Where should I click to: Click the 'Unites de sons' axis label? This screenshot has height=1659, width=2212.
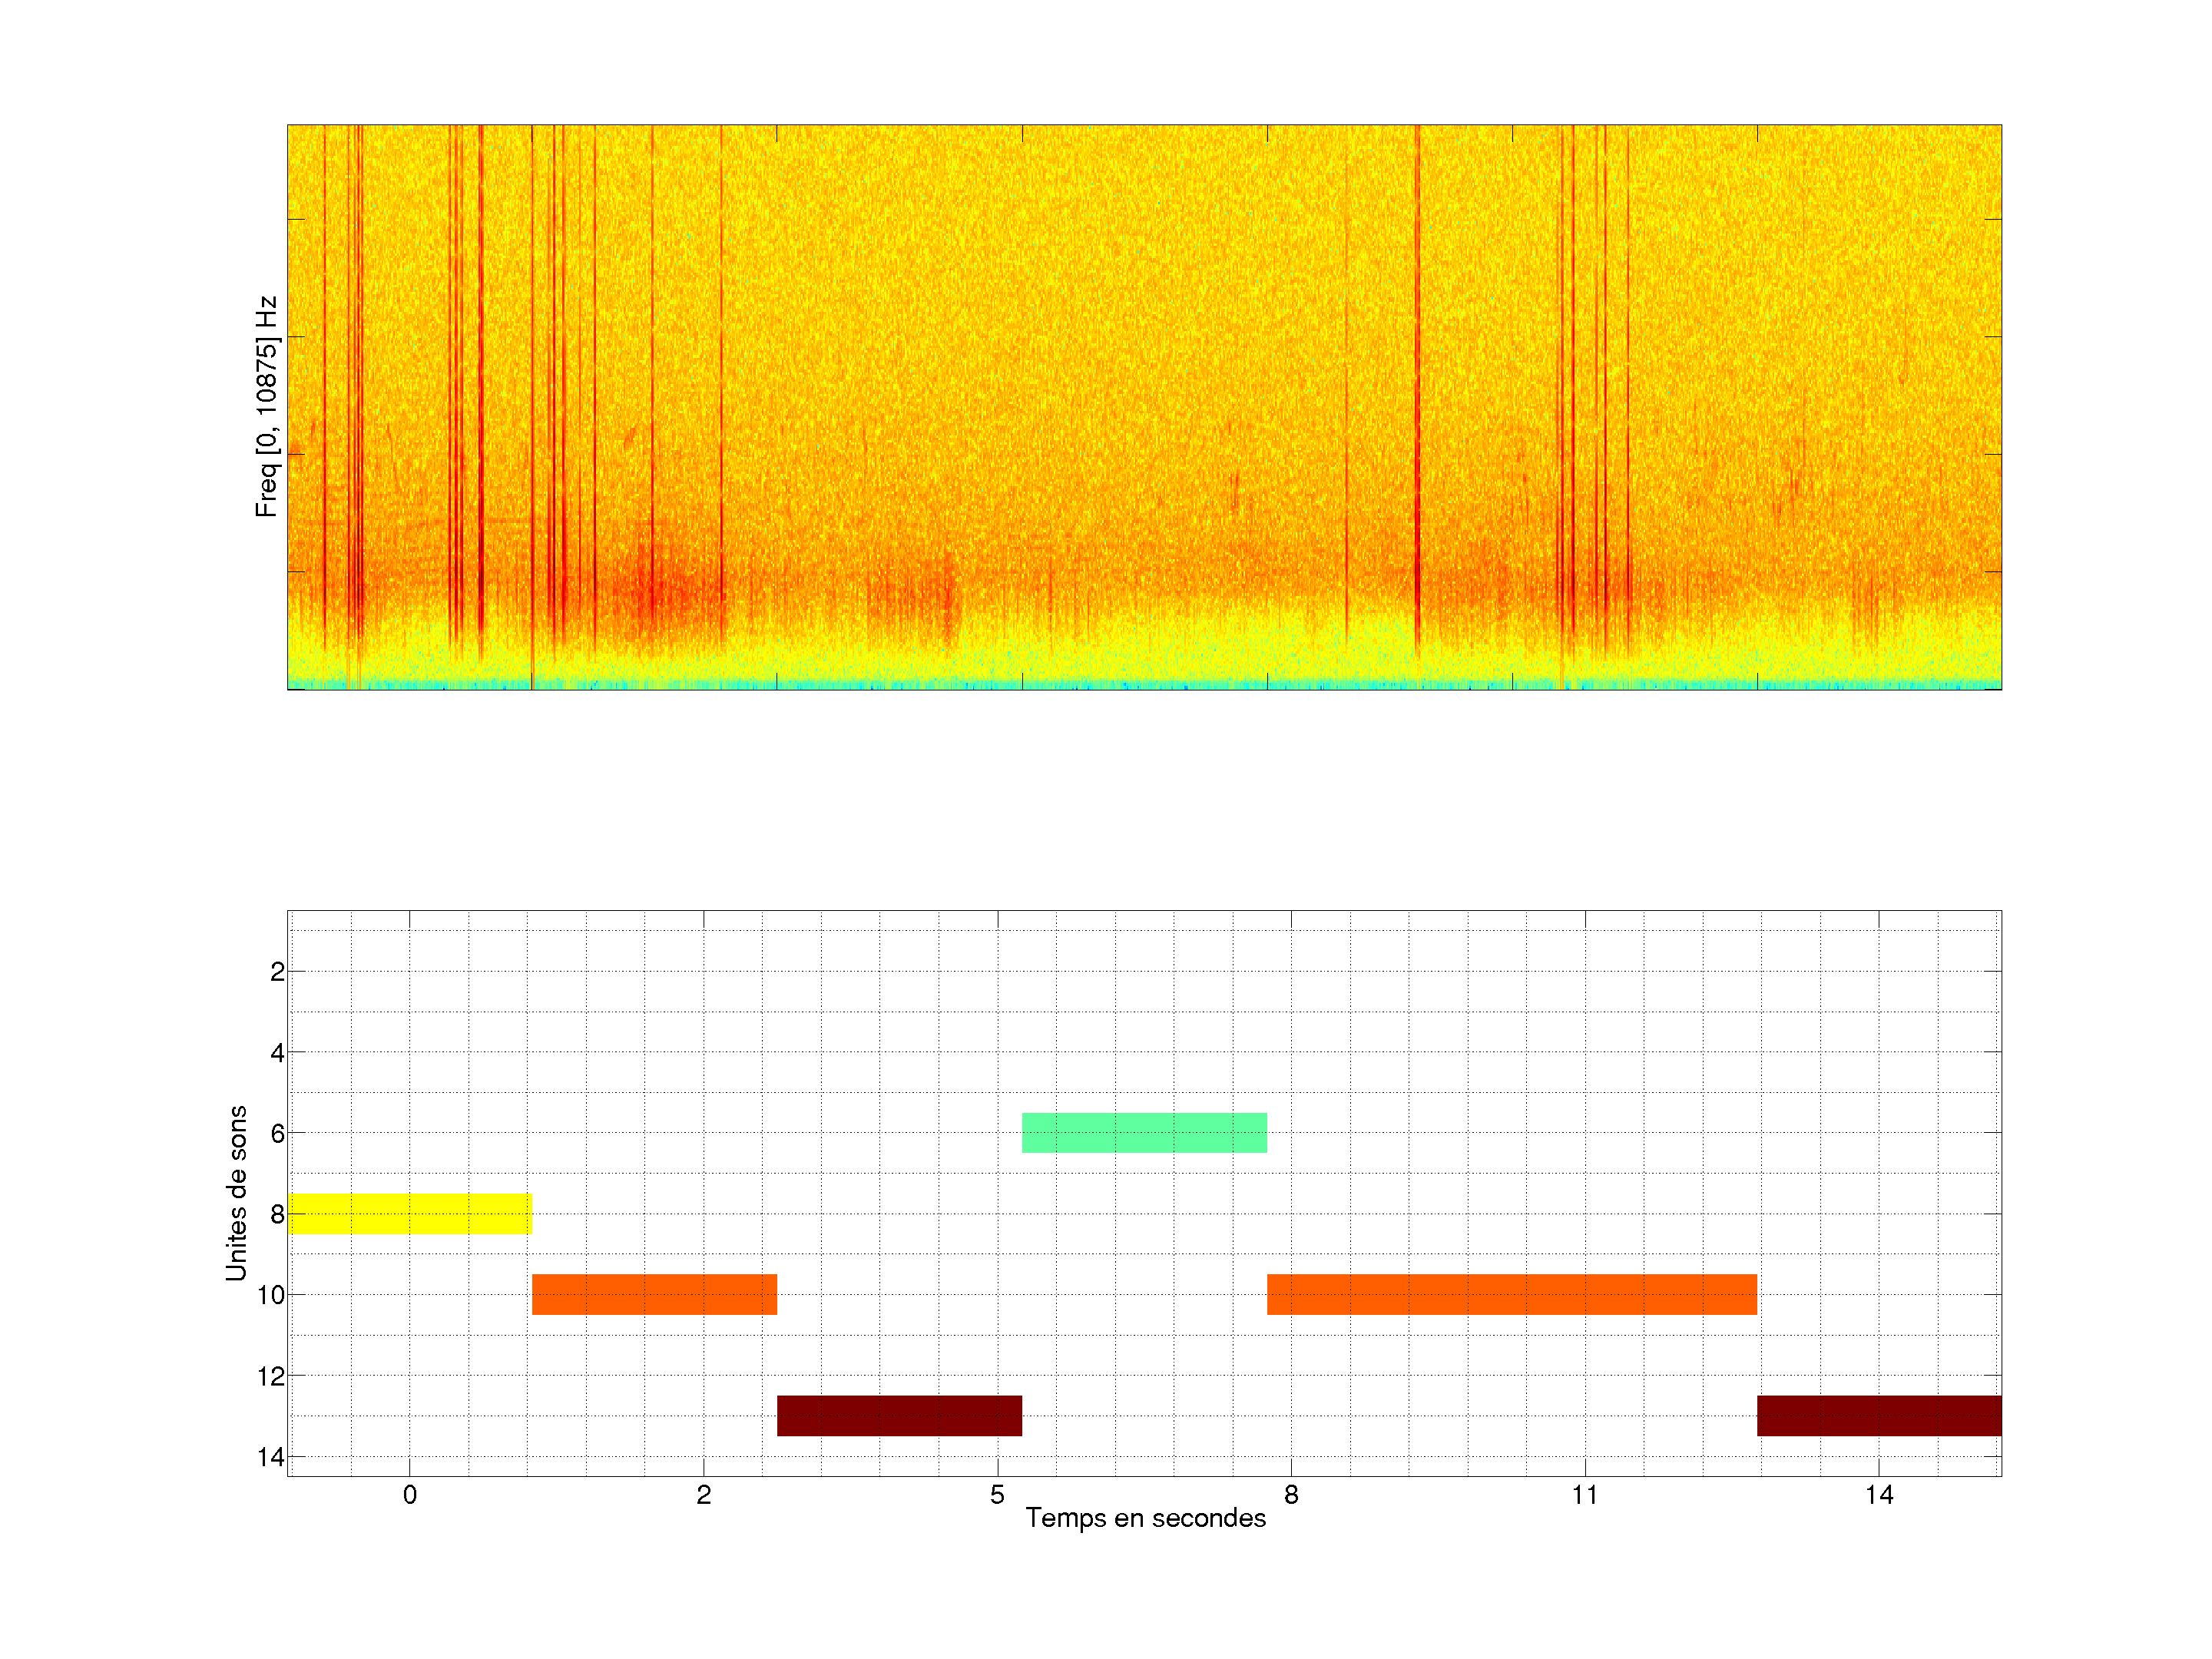click(236, 1193)
